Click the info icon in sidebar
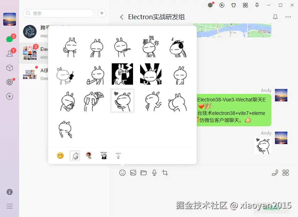The height and width of the screenshot is (217, 298). [x=10, y=192]
